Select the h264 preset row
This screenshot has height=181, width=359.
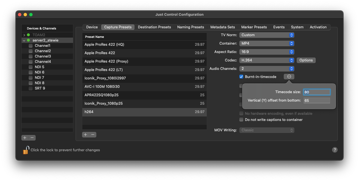click(x=144, y=112)
